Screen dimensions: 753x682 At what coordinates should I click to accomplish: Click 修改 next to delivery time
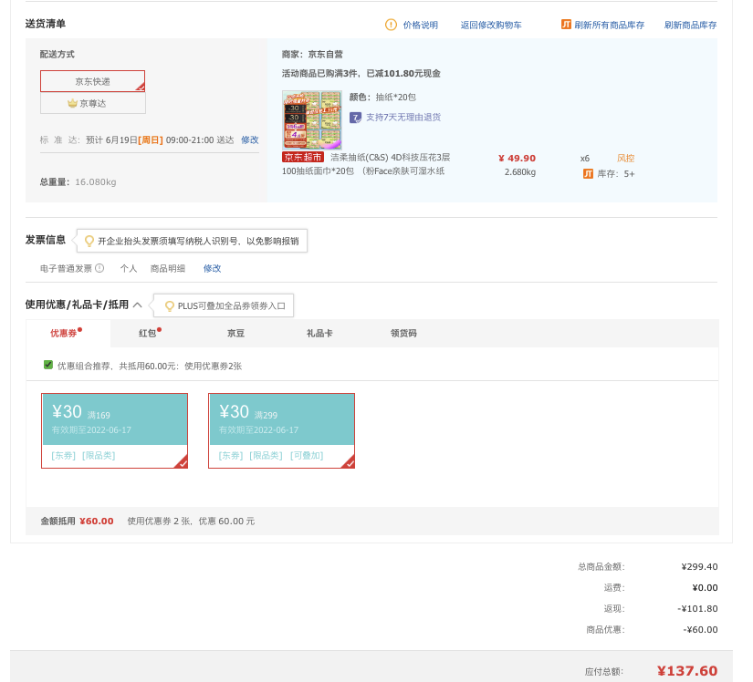[x=250, y=140]
